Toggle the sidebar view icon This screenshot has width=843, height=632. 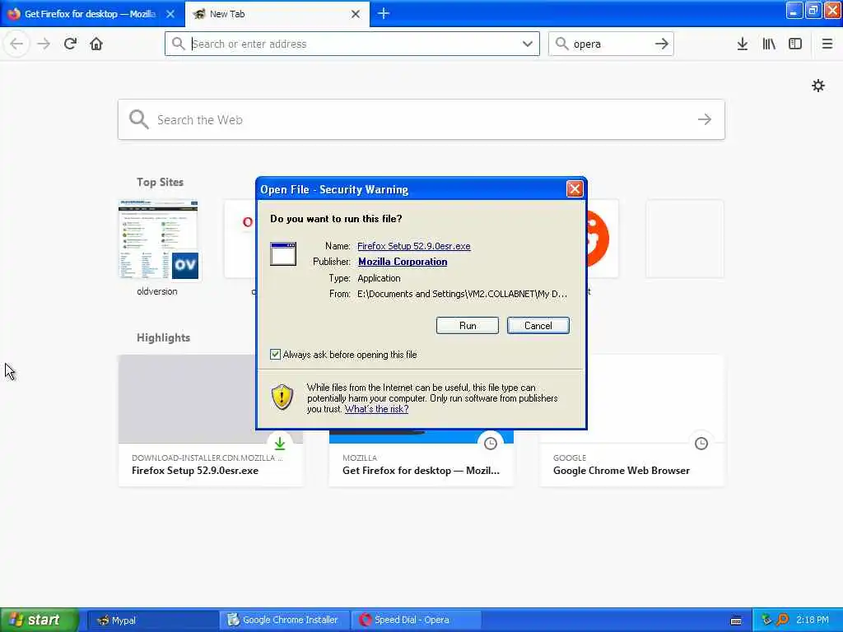pos(795,44)
